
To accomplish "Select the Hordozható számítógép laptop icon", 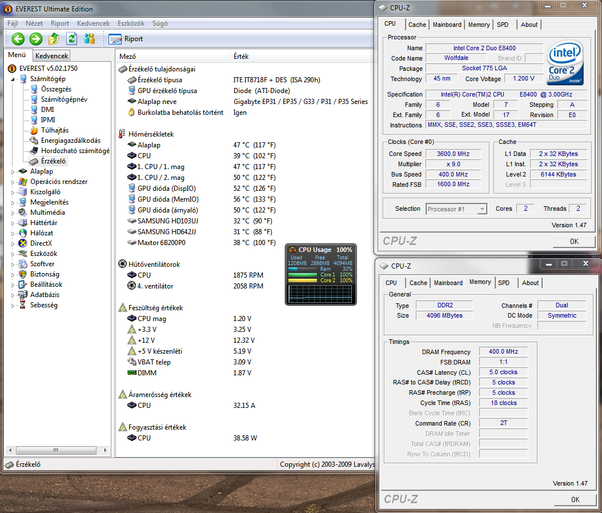I will click(x=34, y=150).
